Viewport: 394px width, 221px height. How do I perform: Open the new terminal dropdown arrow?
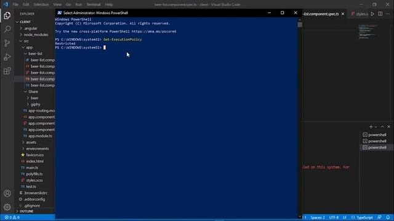tap(376, 127)
